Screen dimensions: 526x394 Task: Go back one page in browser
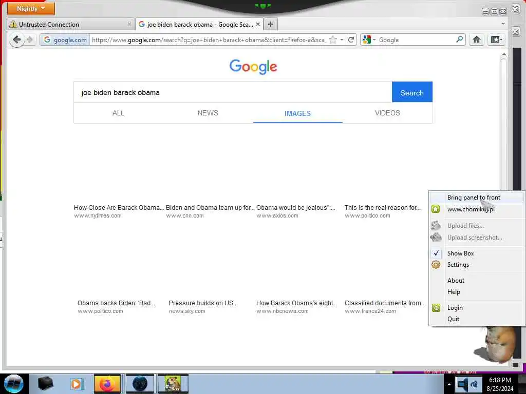click(16, 40)
